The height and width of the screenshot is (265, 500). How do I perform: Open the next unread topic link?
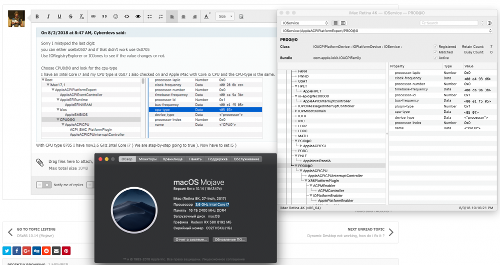point(366,230)
